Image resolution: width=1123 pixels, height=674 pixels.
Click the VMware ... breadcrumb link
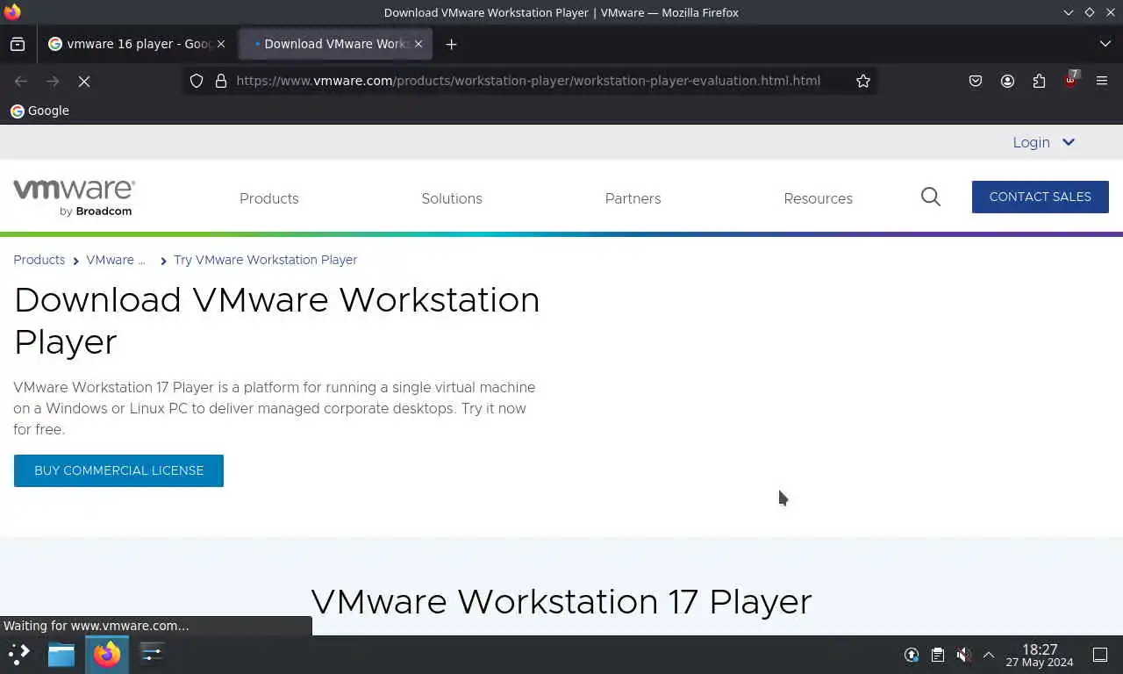coord(116,260)
